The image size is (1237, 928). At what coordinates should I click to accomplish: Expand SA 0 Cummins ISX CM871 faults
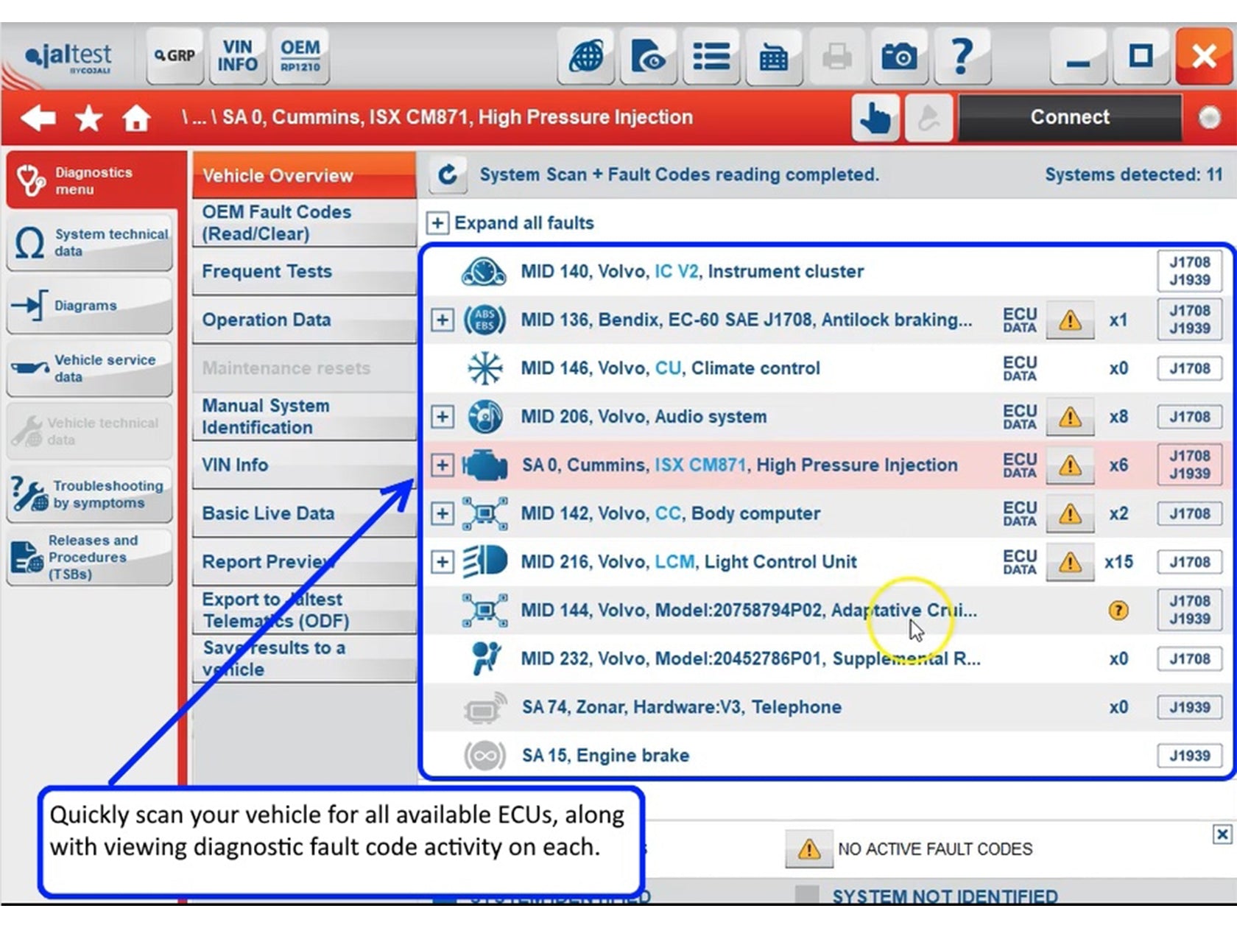442,465
